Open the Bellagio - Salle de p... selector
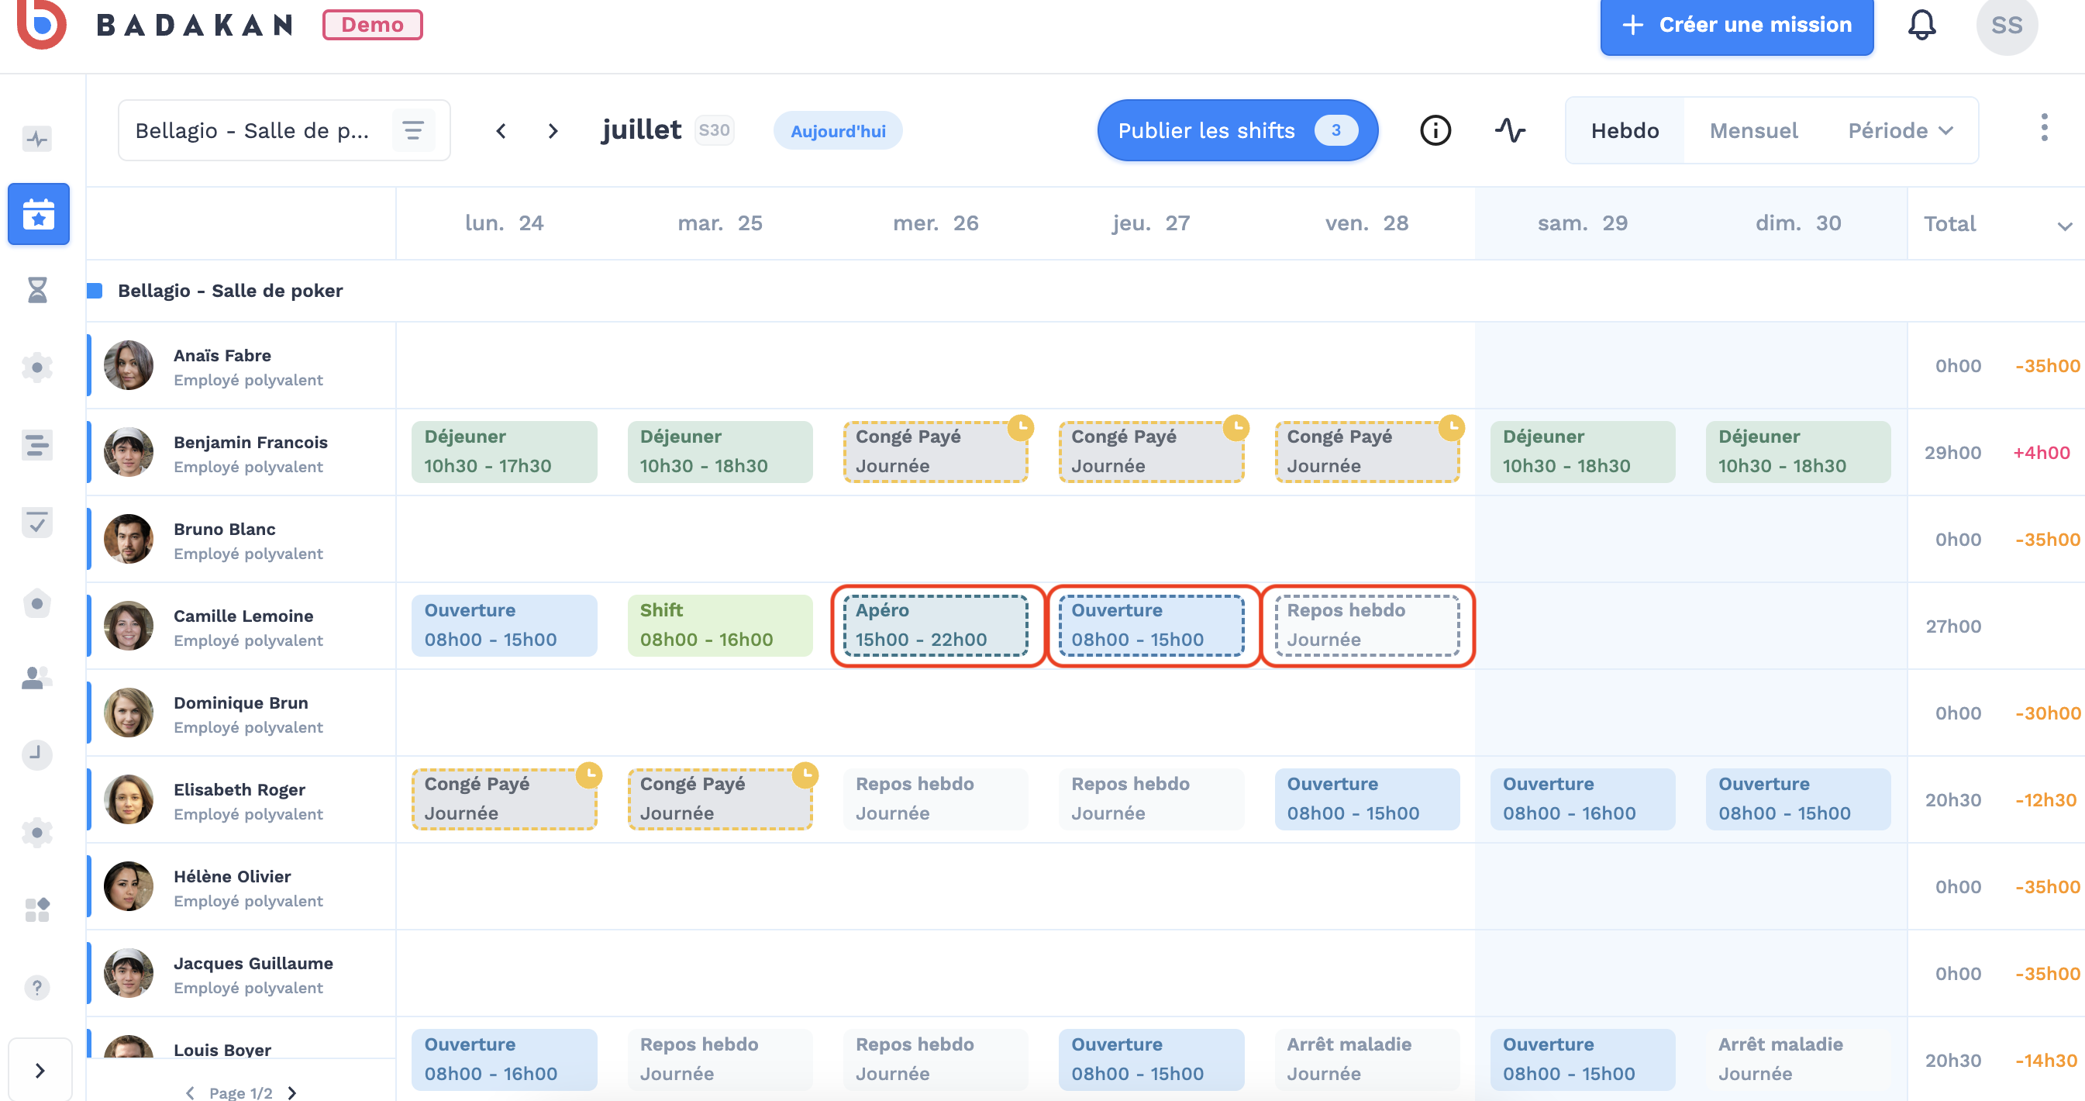This screenshot has height=1101, width=2085. (284, 130)
